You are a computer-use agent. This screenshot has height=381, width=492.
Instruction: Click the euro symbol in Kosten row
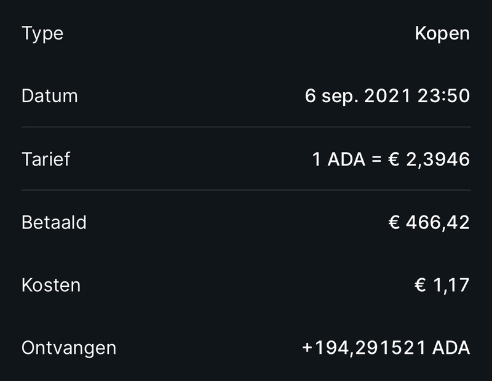click(x=421, y=286)
